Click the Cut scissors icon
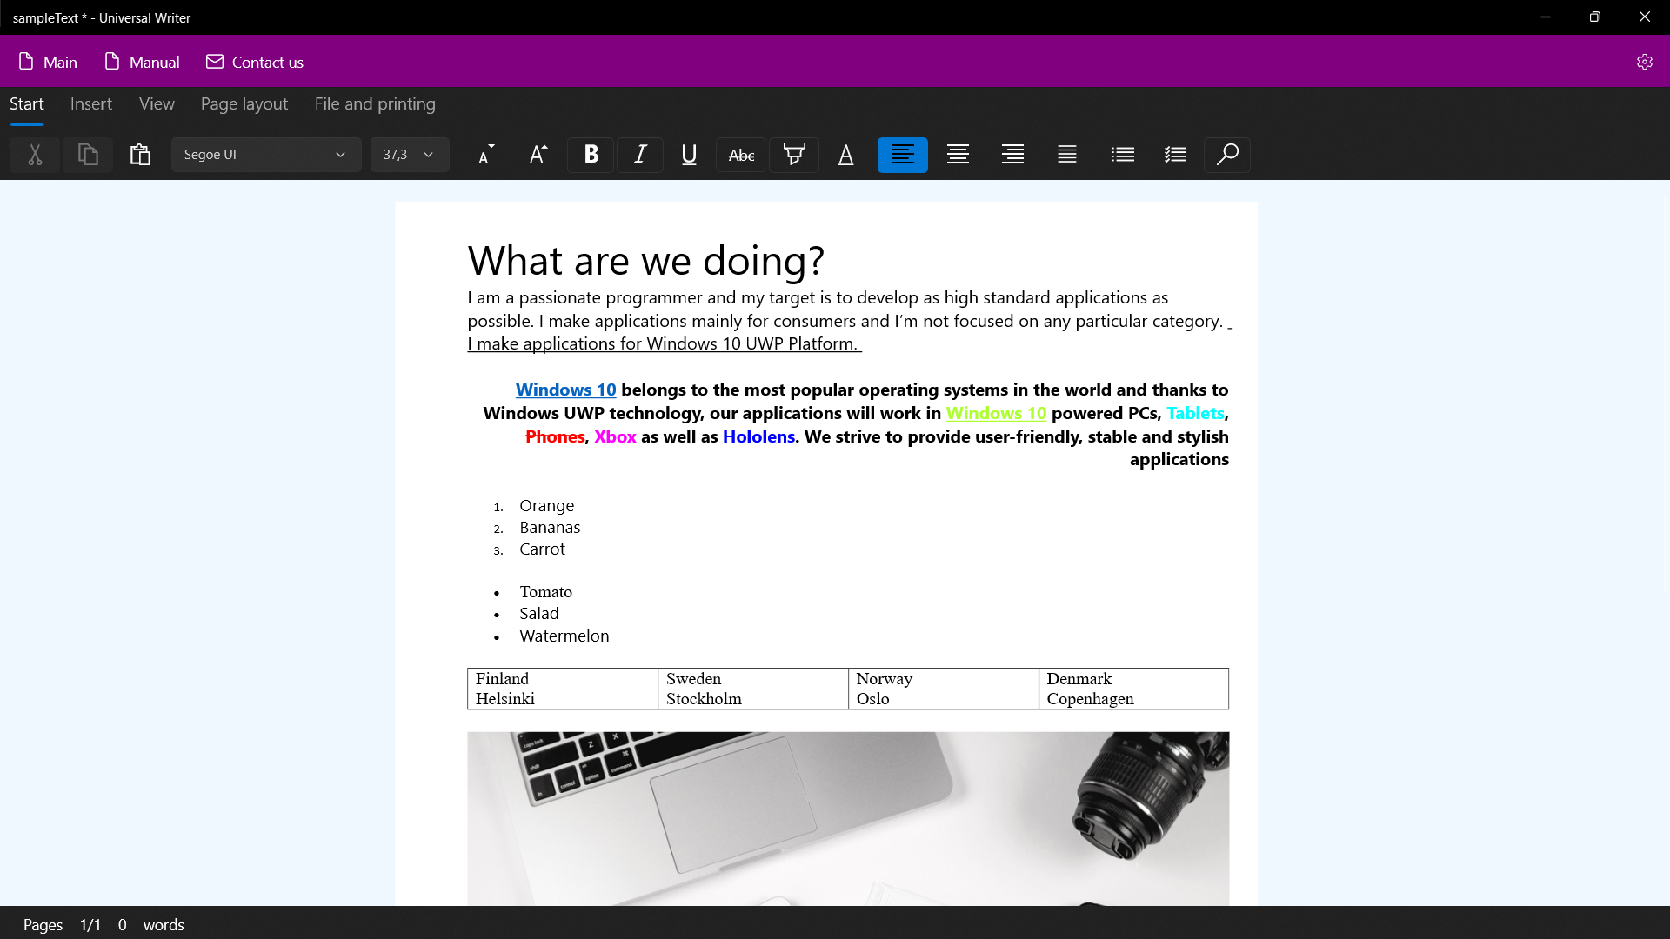Viewport: 1670px width, 939px height. 35,155
